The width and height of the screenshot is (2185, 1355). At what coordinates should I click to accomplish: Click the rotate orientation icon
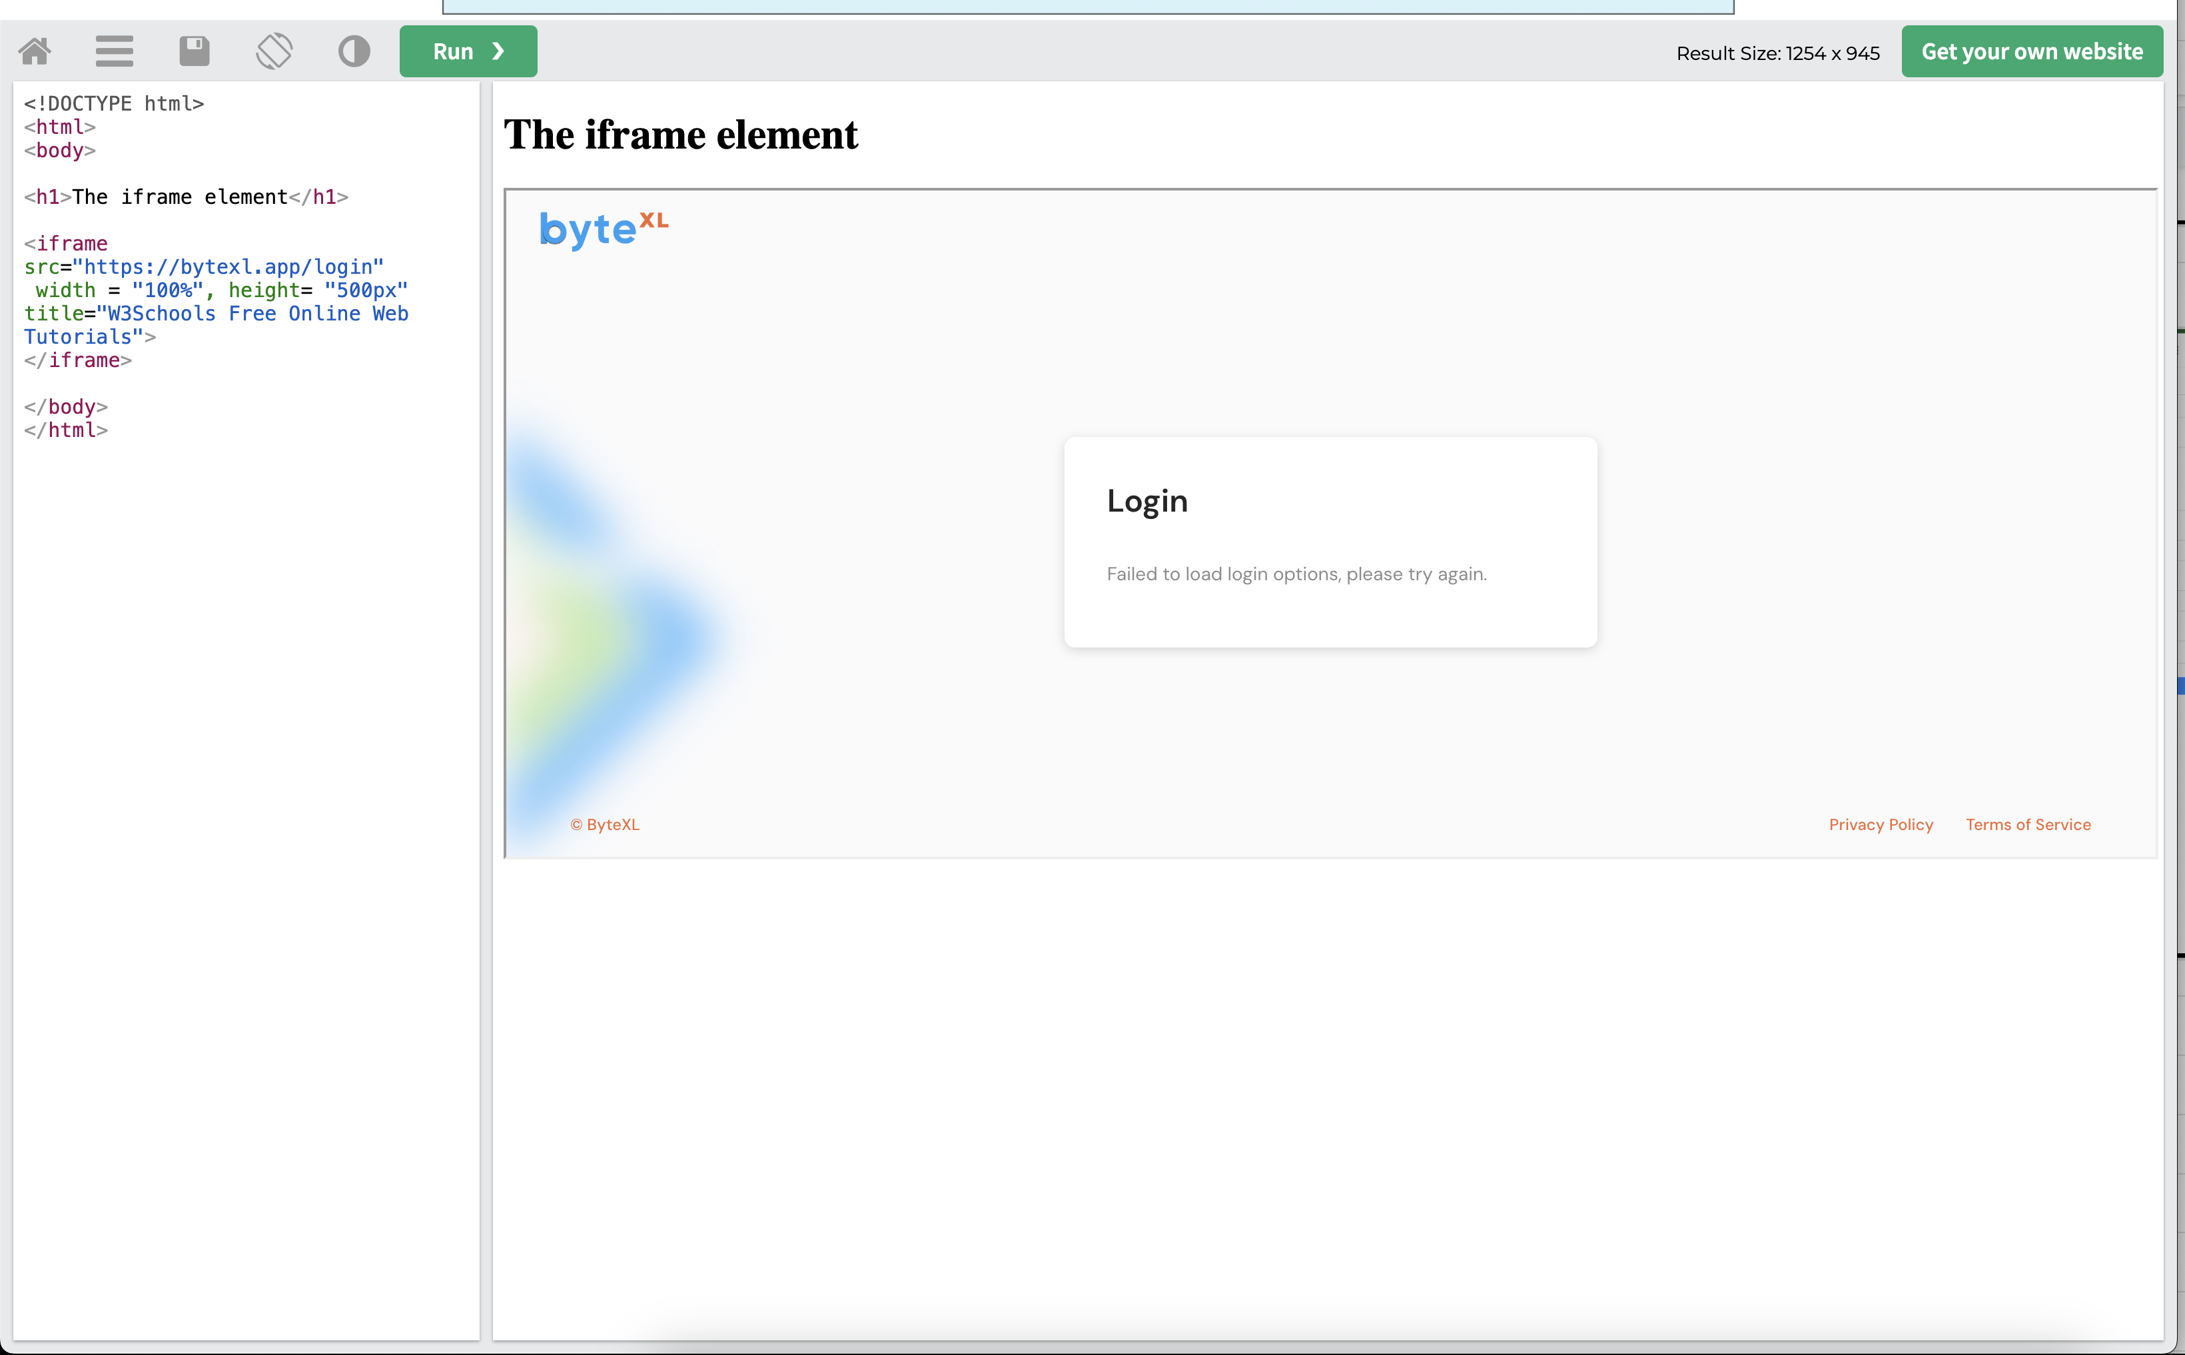click(274, 51)
